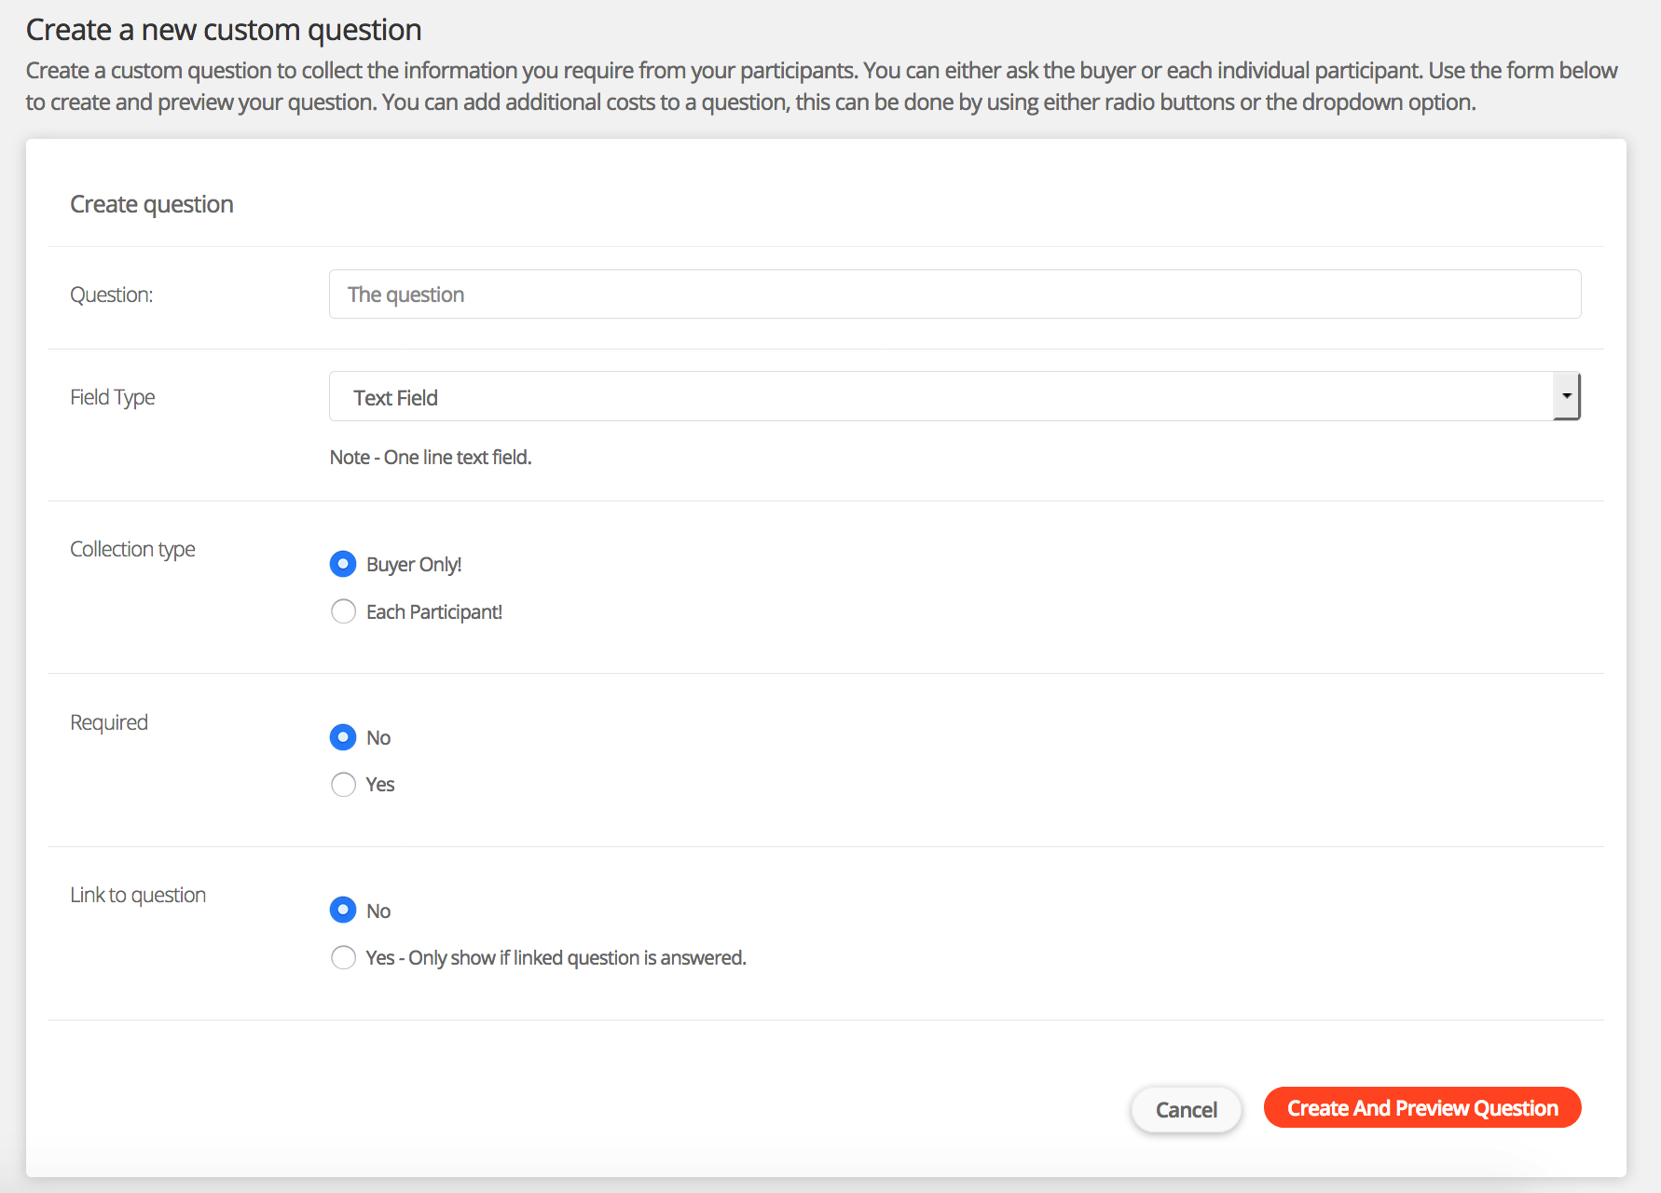Click the small arrow on Field Type select
Image resolution: width=1661 pixels, height=1193 pixels.
click(1566, 397)
